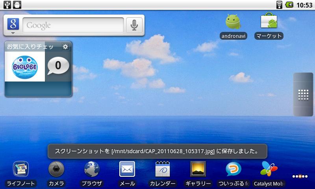Open the app drawer grid handle
Viewport: 315px width, 189px height.
tap(303, 94)
